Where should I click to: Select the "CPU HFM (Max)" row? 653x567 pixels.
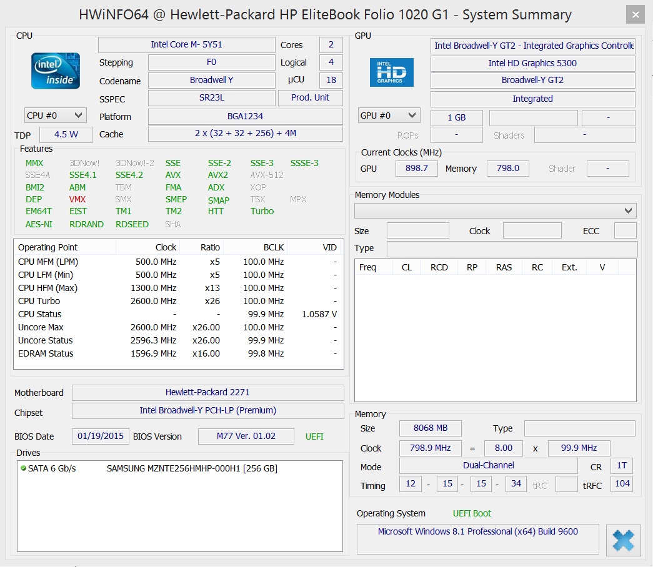click(x=178, y=288)
